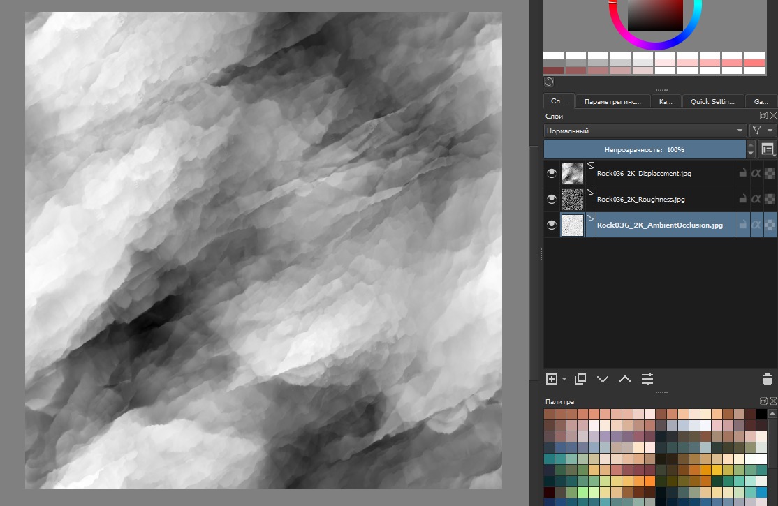Screen dimensions: 778x506
Task: Toggle alpha inheritance on Roughness layer
Action: [x=756, y=200]
